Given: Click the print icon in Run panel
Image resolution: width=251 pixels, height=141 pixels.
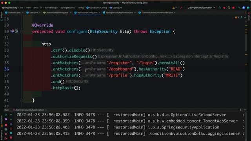Looking at the screenshot, I should coord(11,133).
